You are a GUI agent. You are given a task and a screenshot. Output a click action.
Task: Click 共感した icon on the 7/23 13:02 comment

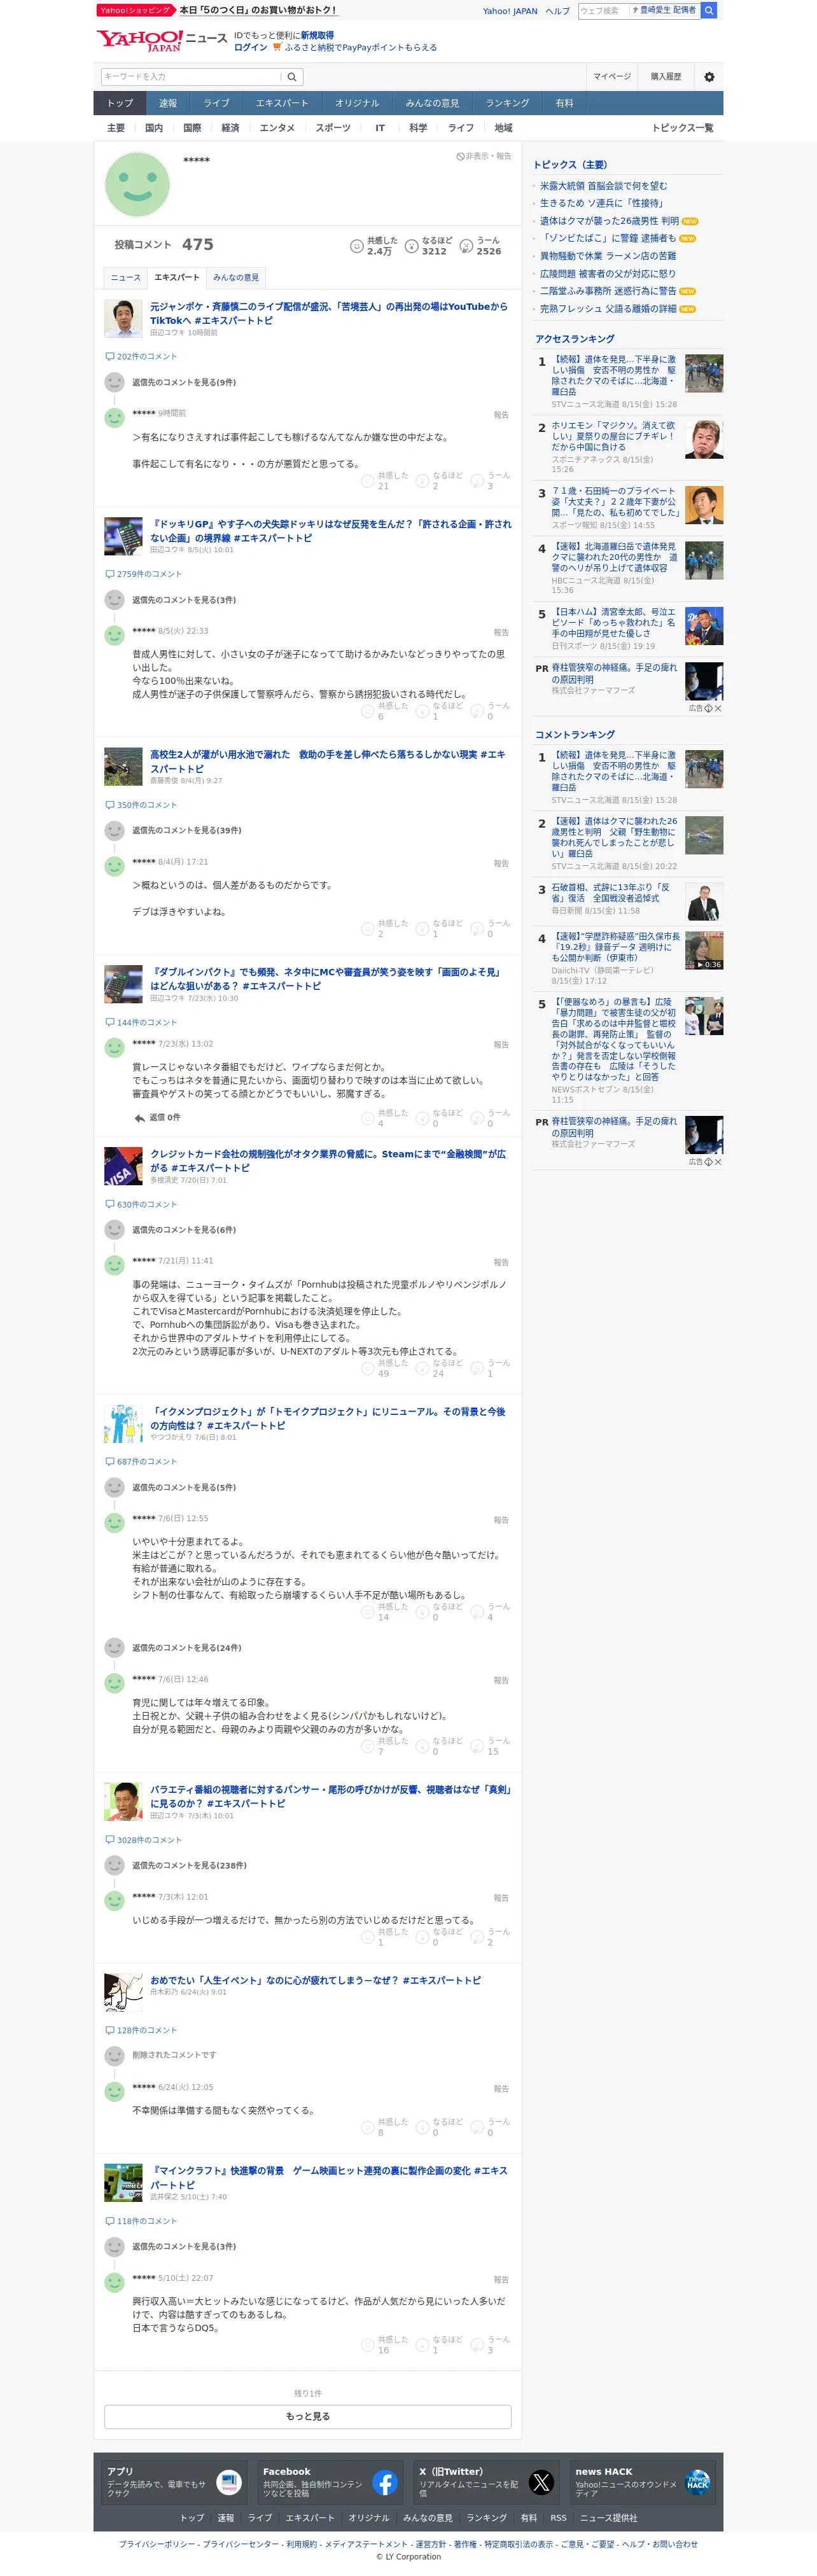tap(367, 1118)
